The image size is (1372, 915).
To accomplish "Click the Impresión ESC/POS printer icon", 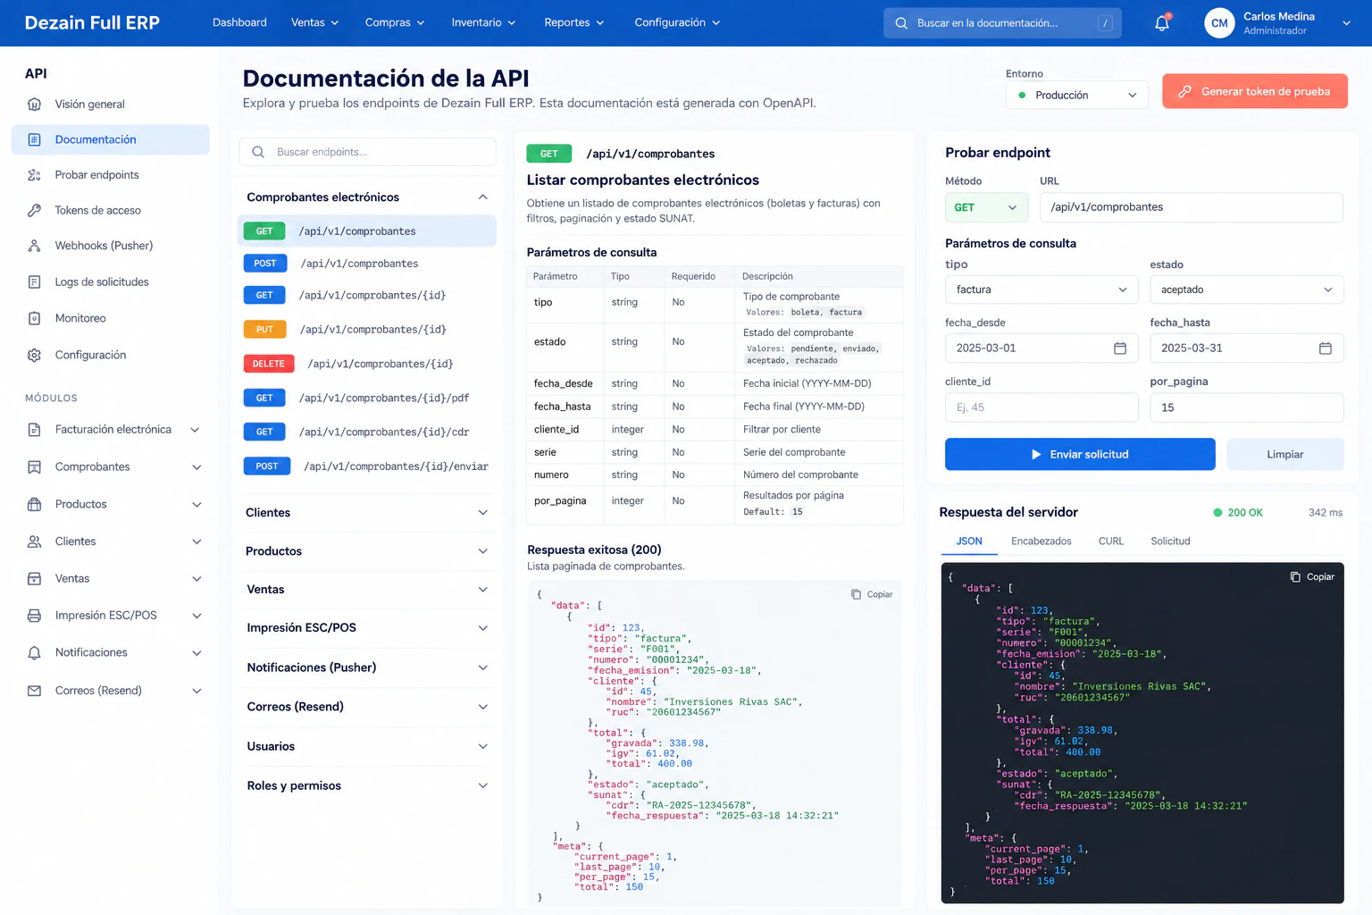I will [35, 616].
